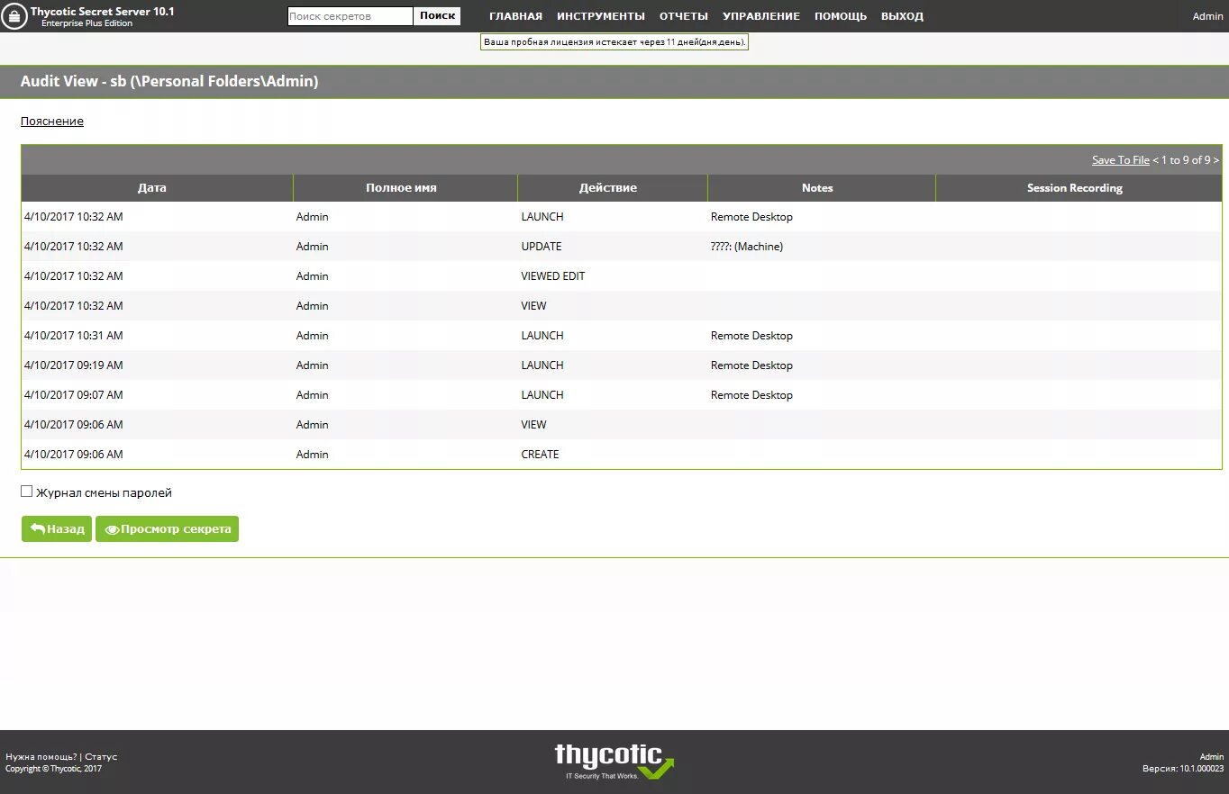Open the Пояснение link
Image resolution: width=1229 pixels, height=794 pixels.
pos(52,121)
